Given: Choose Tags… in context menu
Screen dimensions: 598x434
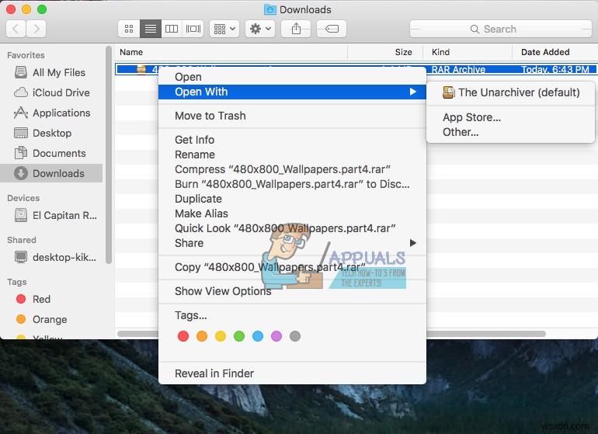Looking at the screenshot, I should click(x=292, y=316).
